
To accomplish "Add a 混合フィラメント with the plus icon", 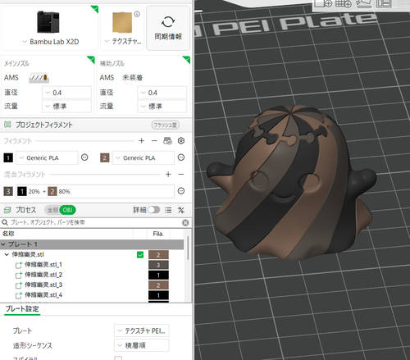I will click(x=168, y=174).
